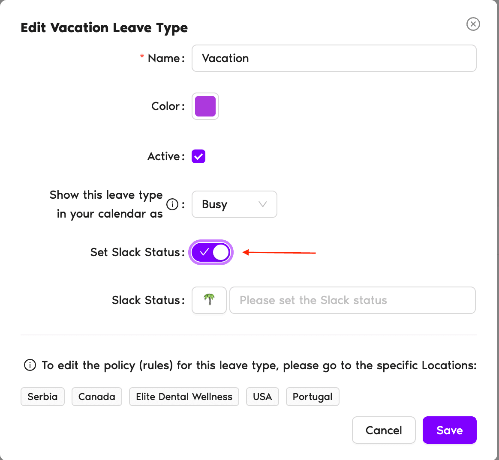Open the Portugal location policy

coord(313,397)
